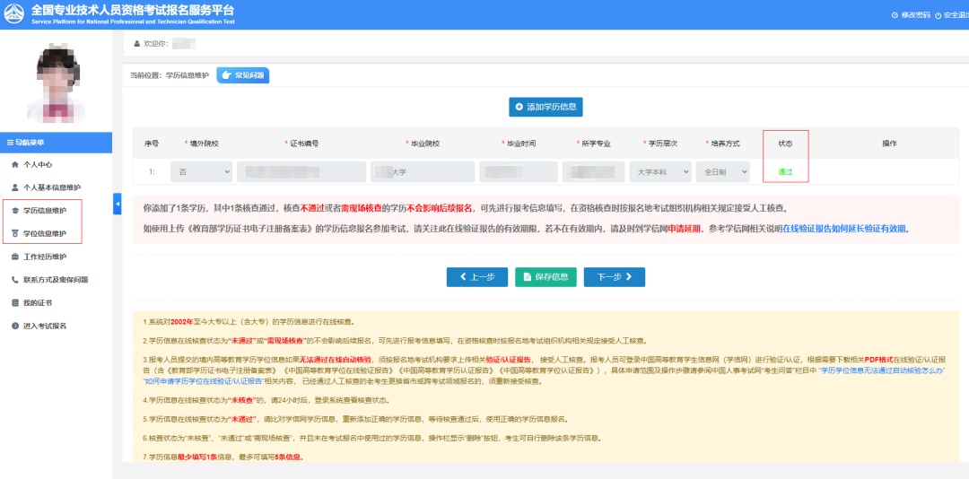Image resolution: width=969 pixels, height=479 pixels.
Task: Click the arrow icon beside 进入考试报名
Action: click(x=14, y=326)
